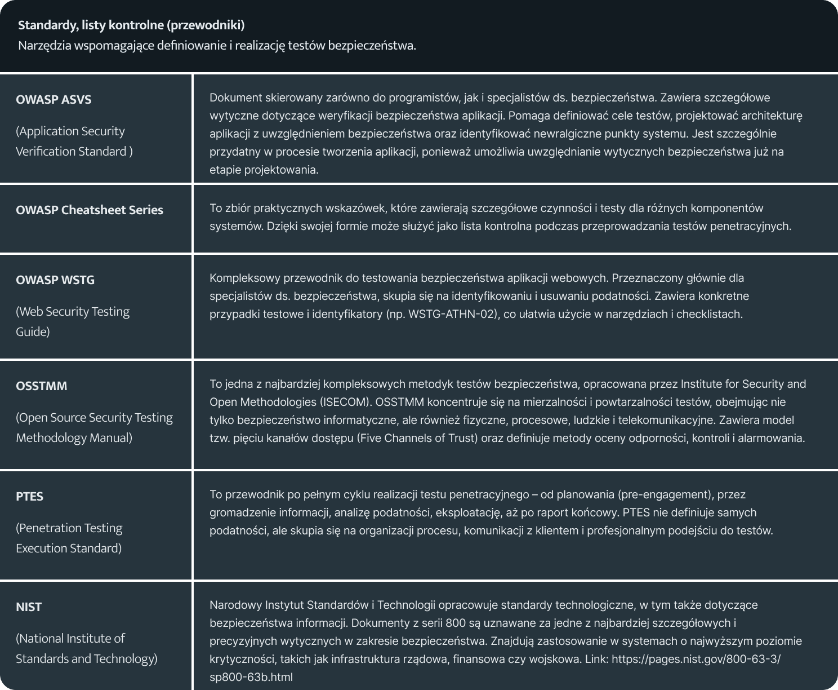Click "Open Source Security Testing Methodology Manual"

pos(94,427)
